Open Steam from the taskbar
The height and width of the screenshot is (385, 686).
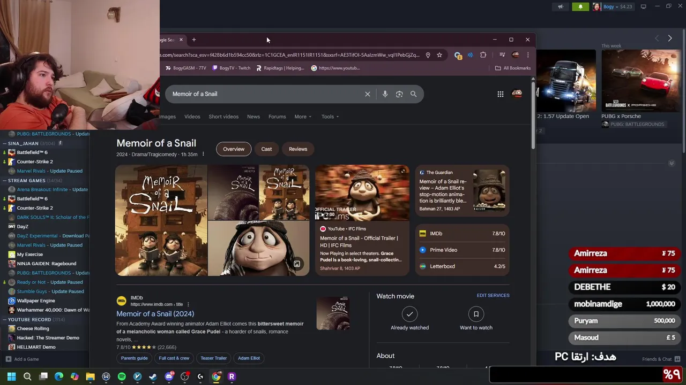pos(153,376)
